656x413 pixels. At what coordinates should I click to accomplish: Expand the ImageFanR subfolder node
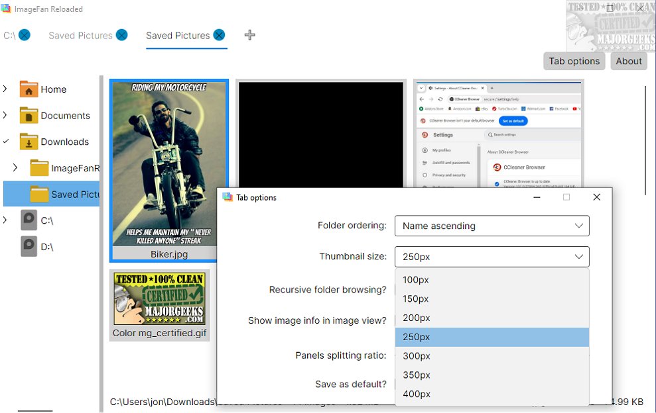(15, 167)
